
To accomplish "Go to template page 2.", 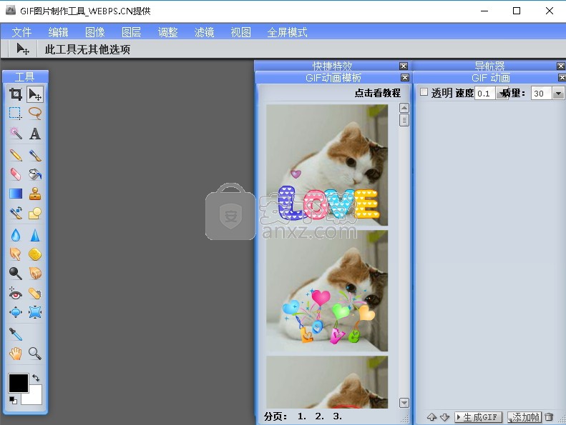I will (x=319, y=416).
